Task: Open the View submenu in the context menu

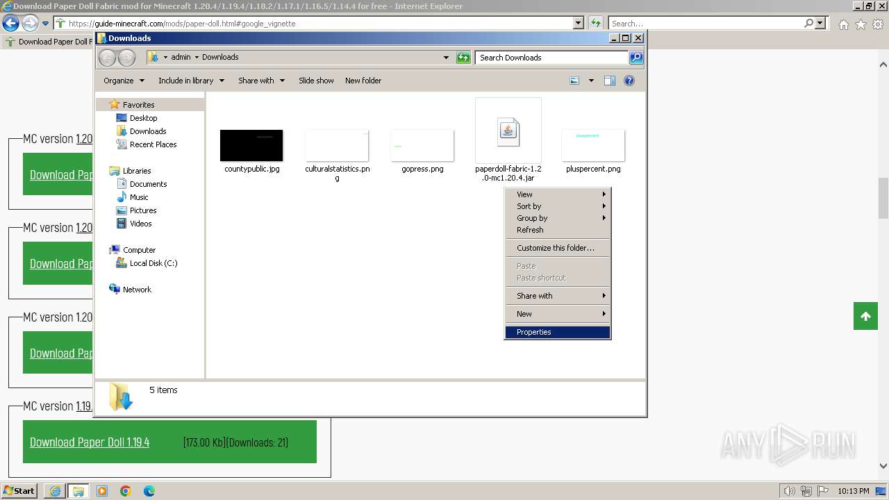Action: 558,194
